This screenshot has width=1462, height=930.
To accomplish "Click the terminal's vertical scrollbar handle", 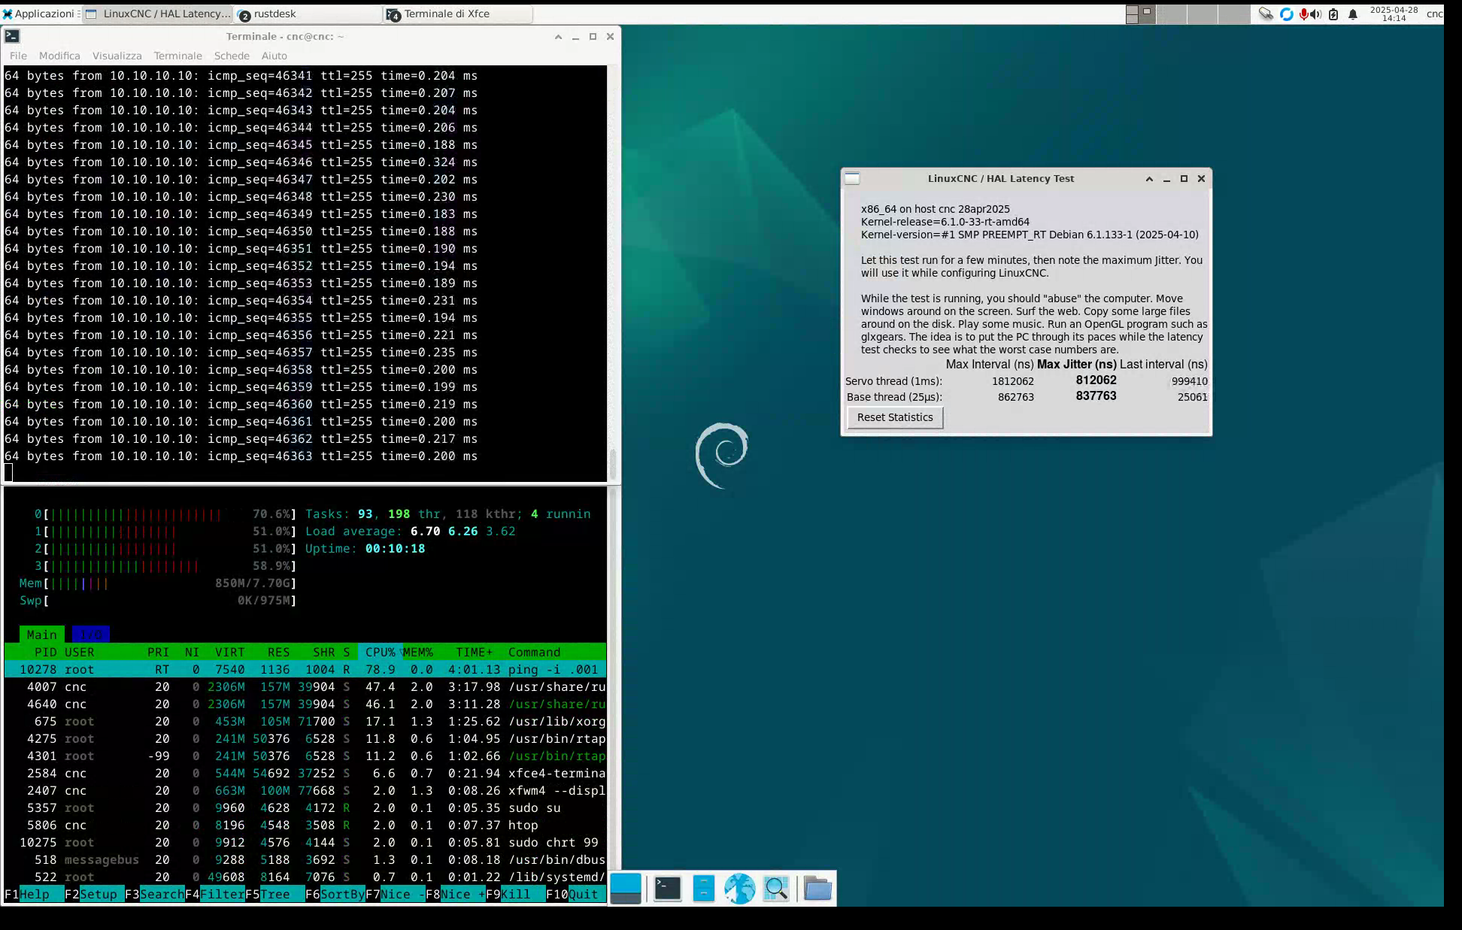I will point(613,464).
